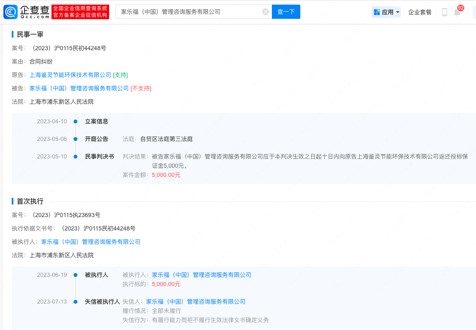Click the 查一下 search button
Screen dimensions: 476x330
[286, 12]
